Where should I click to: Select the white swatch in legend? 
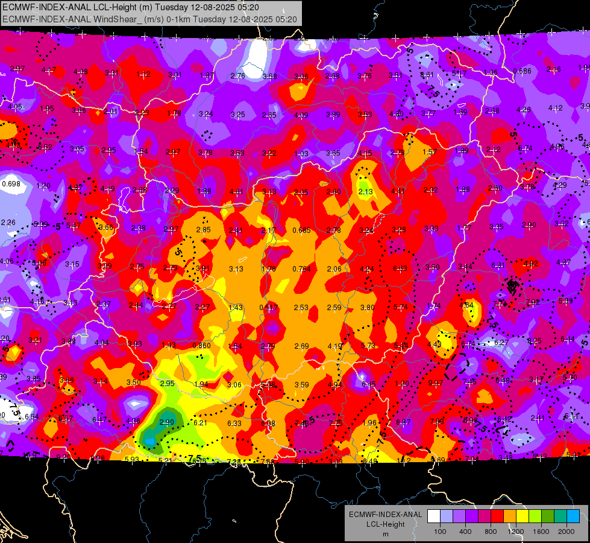433,516
